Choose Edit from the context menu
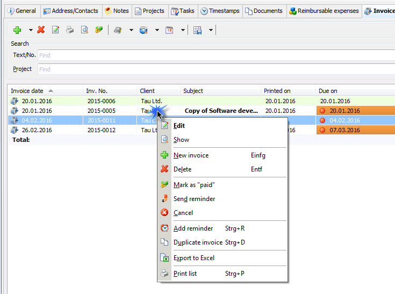This screenshot has height=294, width=395. pos(179,126)
